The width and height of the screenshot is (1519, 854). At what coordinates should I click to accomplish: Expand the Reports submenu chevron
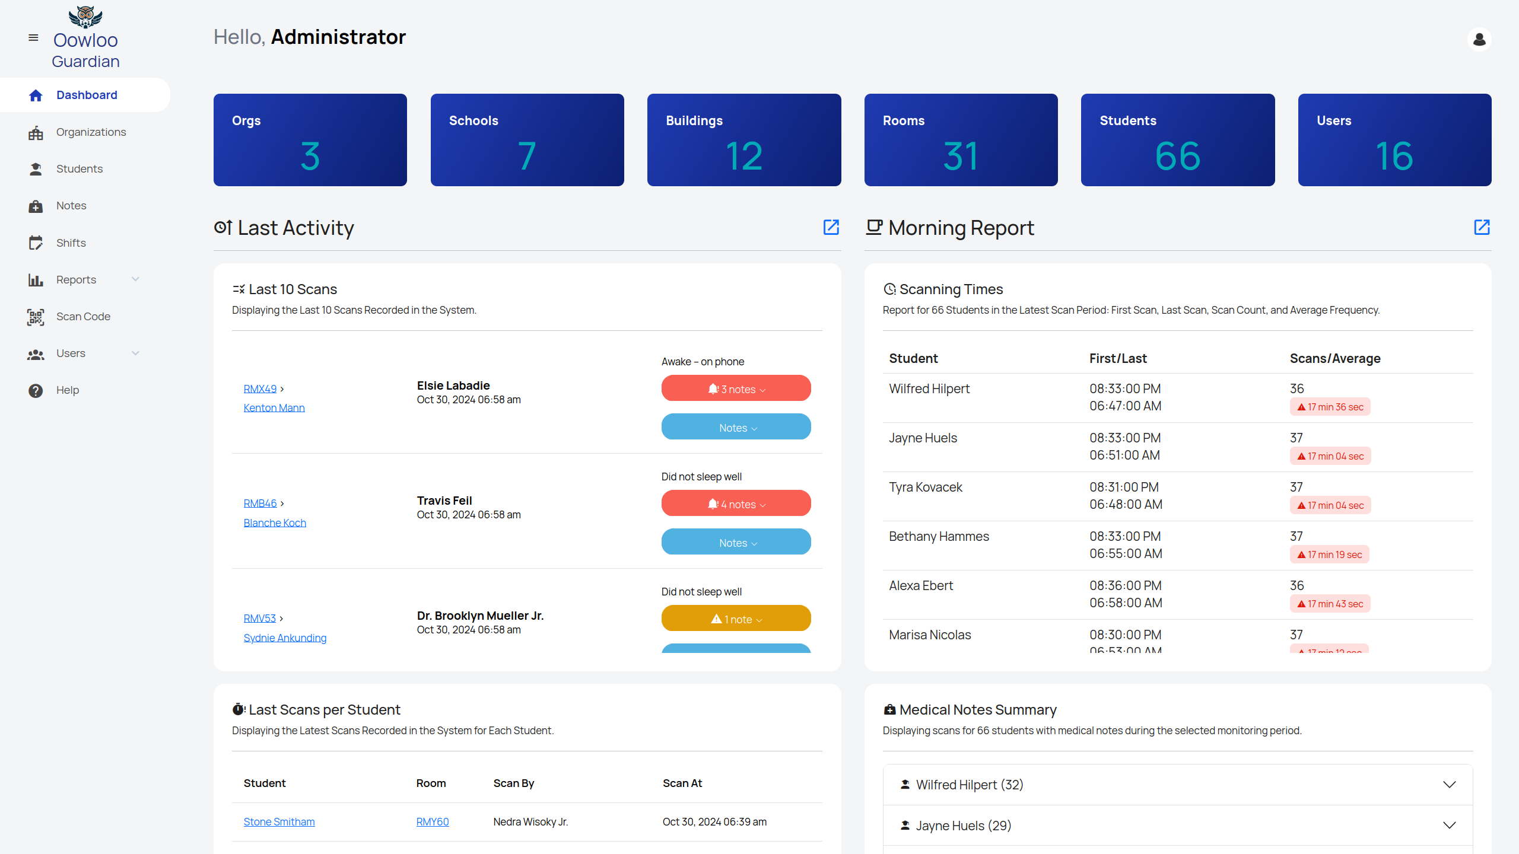pos(135,279)
